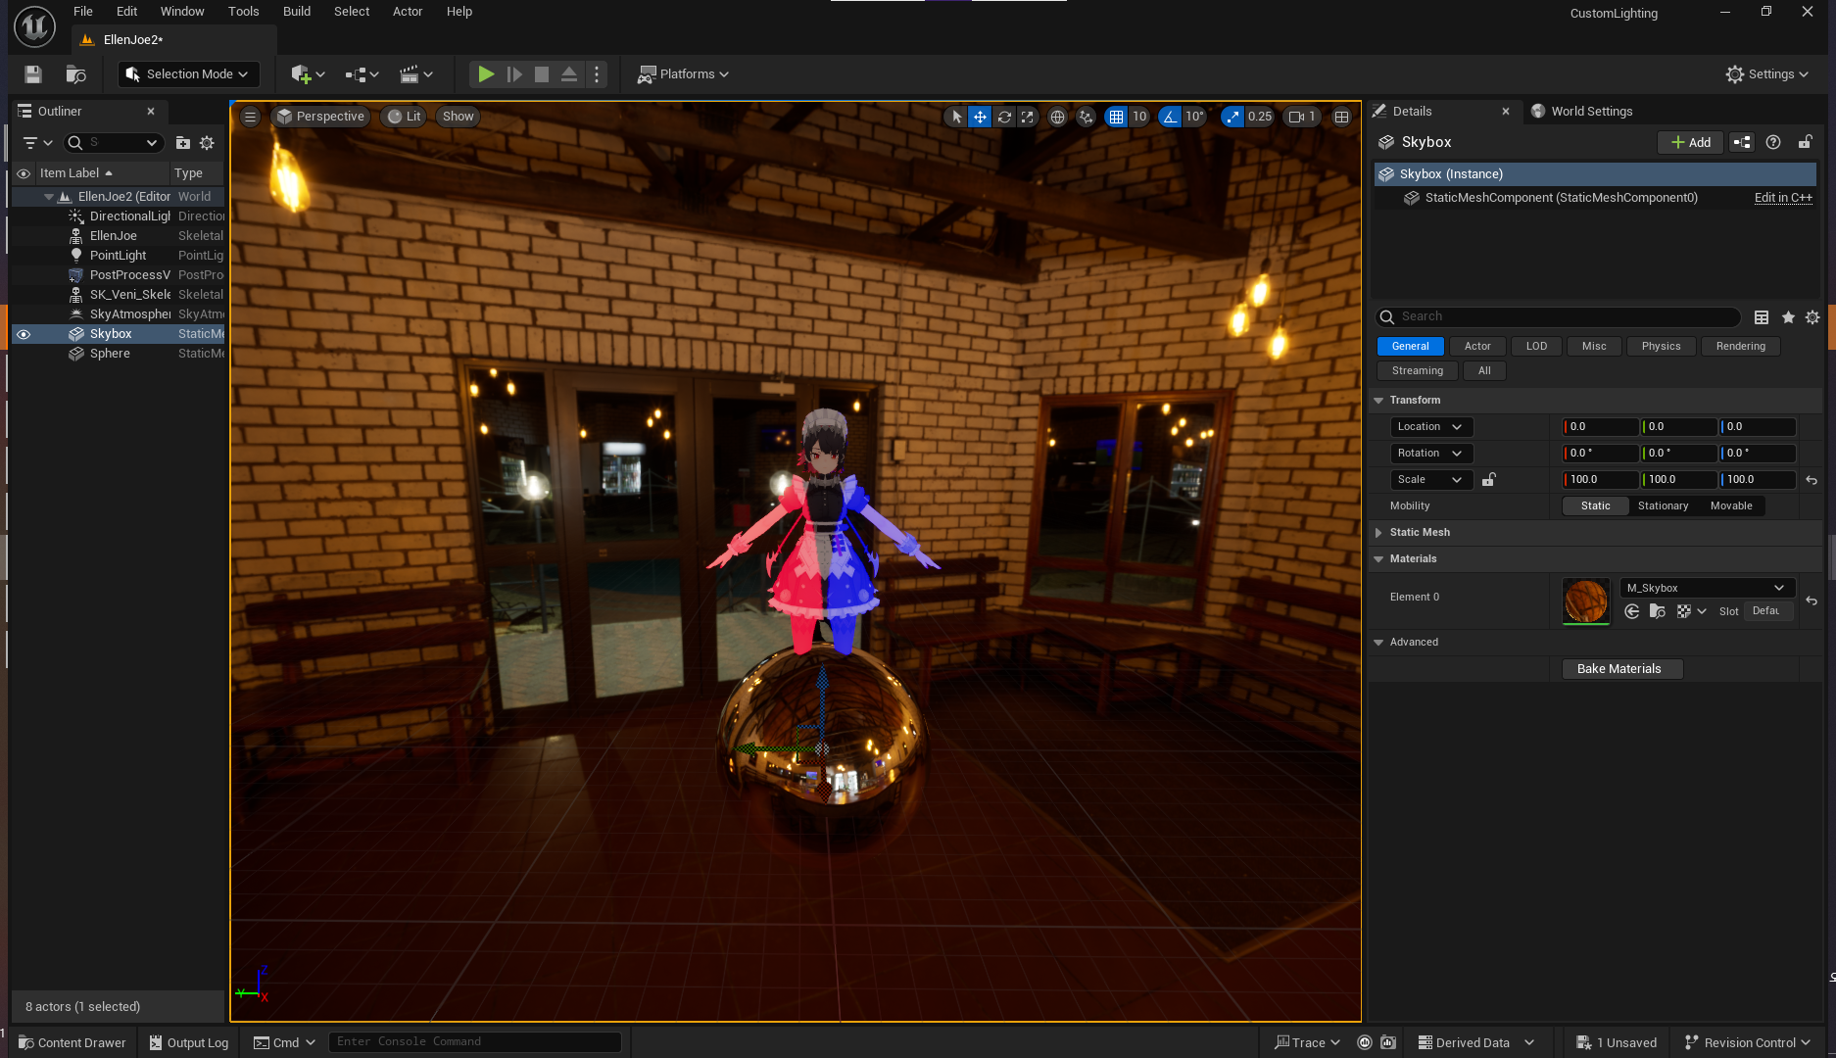The height and width of the screenshot is (1058, 1836).
Task: Open play options three-dot menu
Action: (x=597, y=74)
